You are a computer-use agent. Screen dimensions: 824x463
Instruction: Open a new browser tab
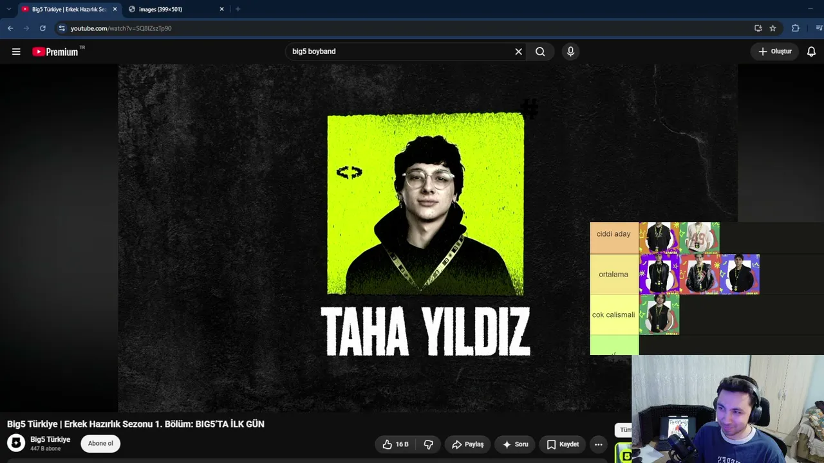tap(238, 9)
